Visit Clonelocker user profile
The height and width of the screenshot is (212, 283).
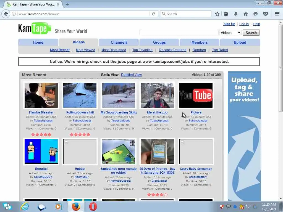pos(159,181)
